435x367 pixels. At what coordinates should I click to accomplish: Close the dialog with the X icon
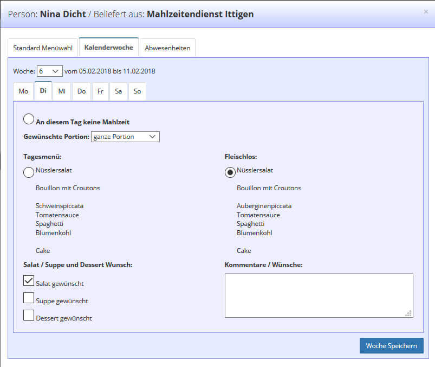[425, 11]
